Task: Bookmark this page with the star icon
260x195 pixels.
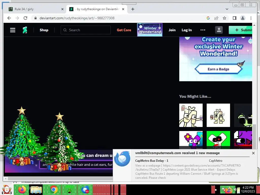Action: tap(224, 18)
